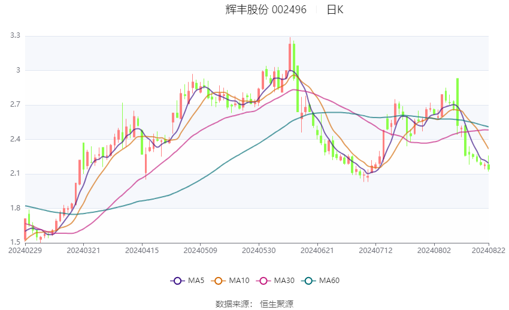The image size is (509, 310).
Task: Click the y-axis value 1.5
Action: [x=15, y=242]
